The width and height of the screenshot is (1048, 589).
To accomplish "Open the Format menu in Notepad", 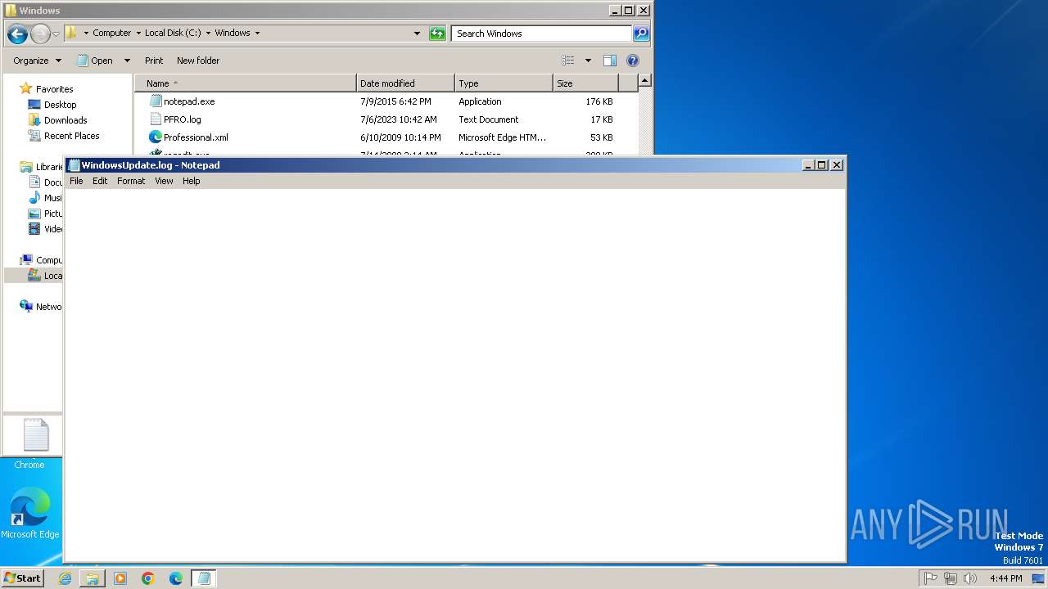I will pyautogui.click(x=131, y=181).
